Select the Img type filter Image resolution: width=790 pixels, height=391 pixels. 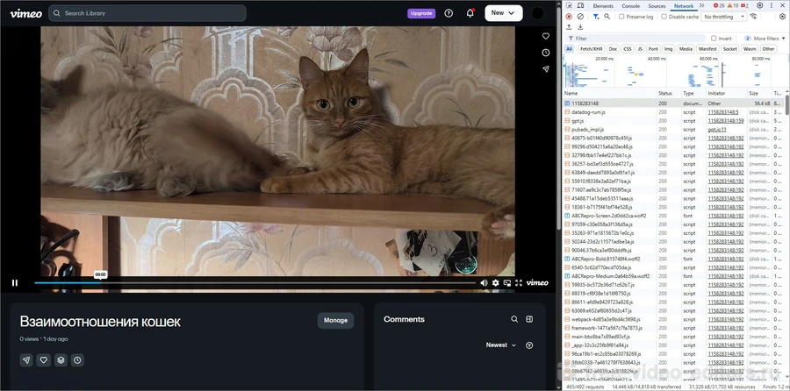coord(668,49)
